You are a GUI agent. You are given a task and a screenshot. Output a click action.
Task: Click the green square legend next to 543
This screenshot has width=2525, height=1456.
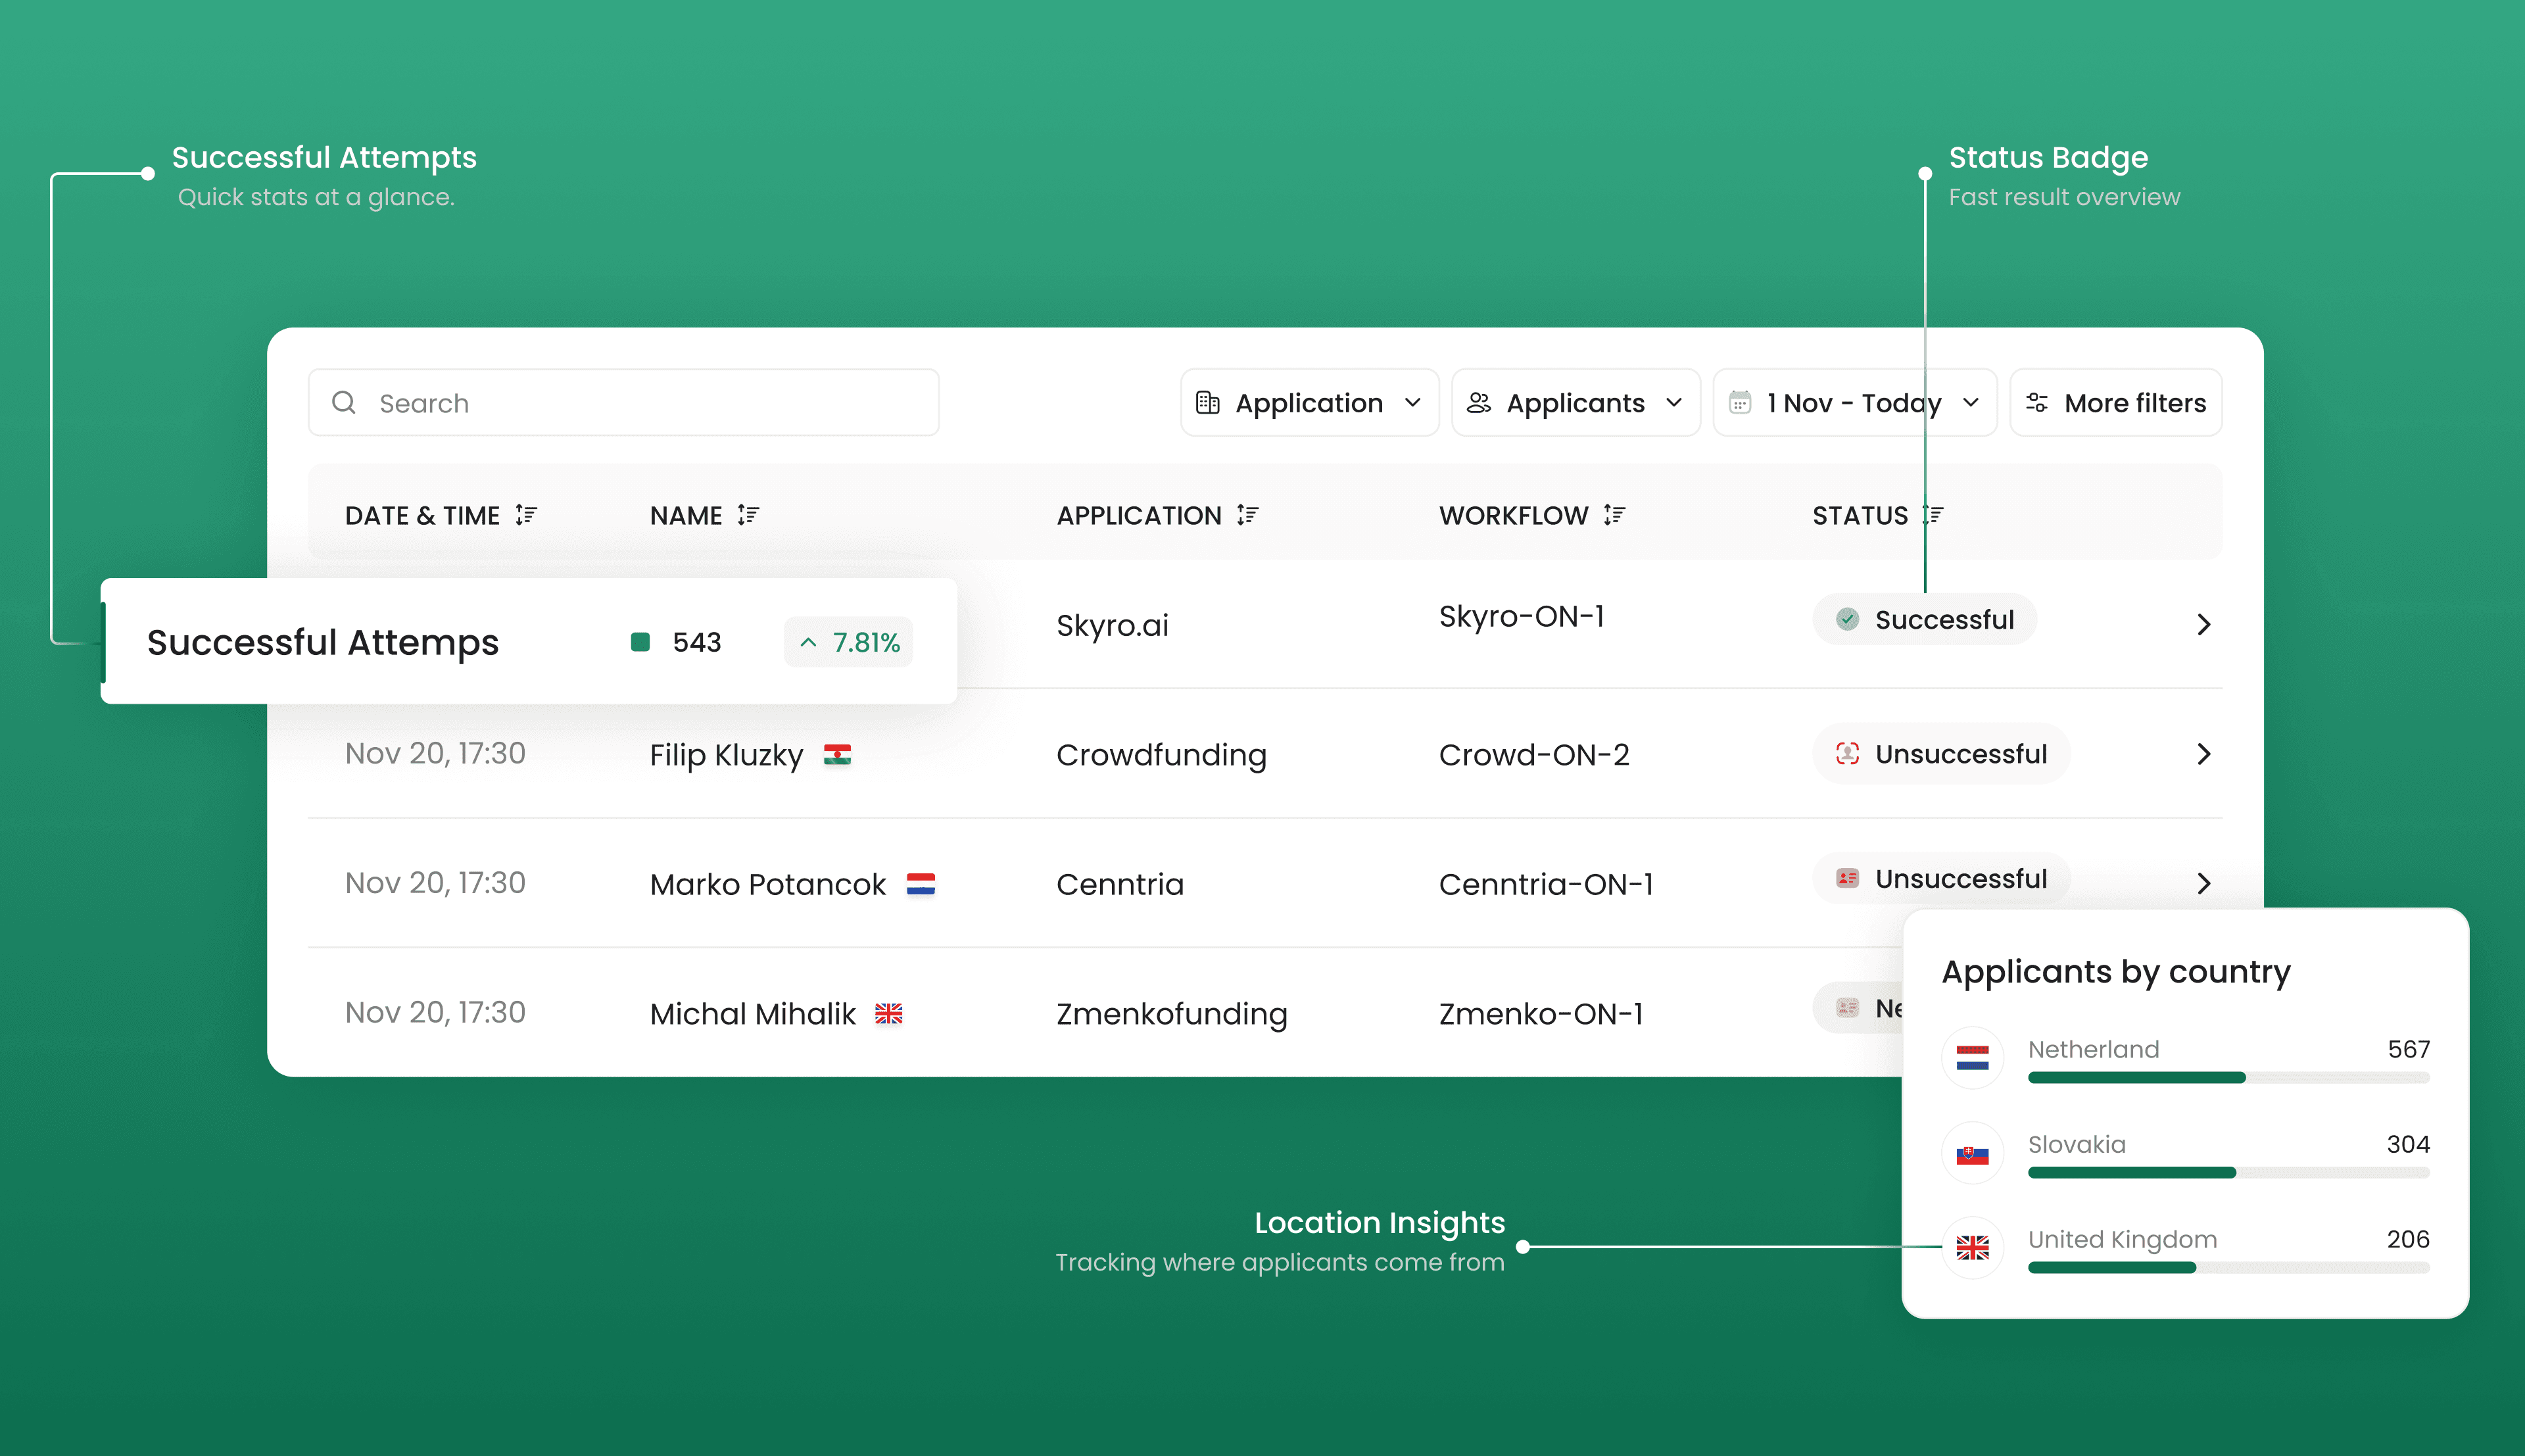pyautogui.click(x=640, y=642)
